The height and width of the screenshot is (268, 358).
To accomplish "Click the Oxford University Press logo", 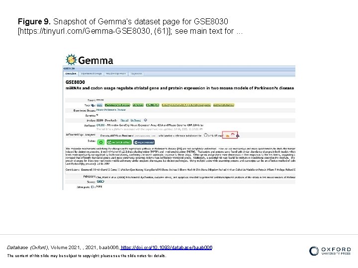I will pos(330,251).
